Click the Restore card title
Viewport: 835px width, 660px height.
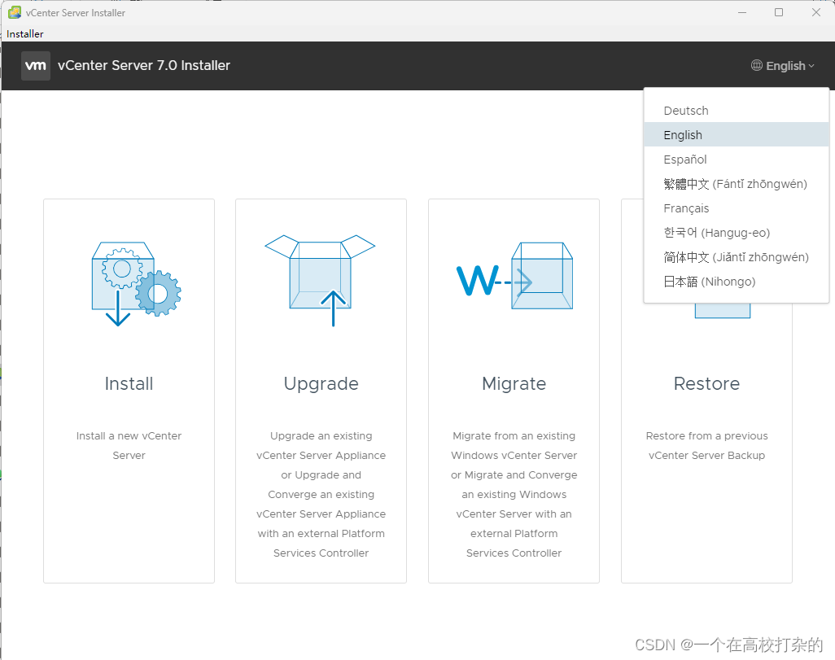(x=706, y=383)
